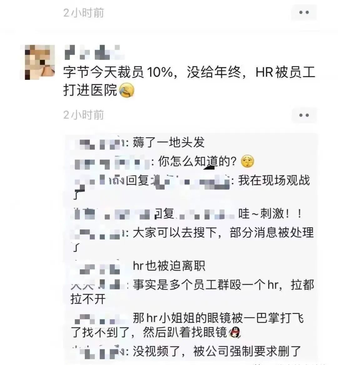Image resolution: width=338 pixels, height=365 pixels.
Task: Tap the comment about hr小姐姐的眼镜
Action: click(188, 325)
